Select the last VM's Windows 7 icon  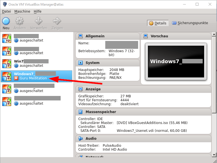tap(7, 102)
